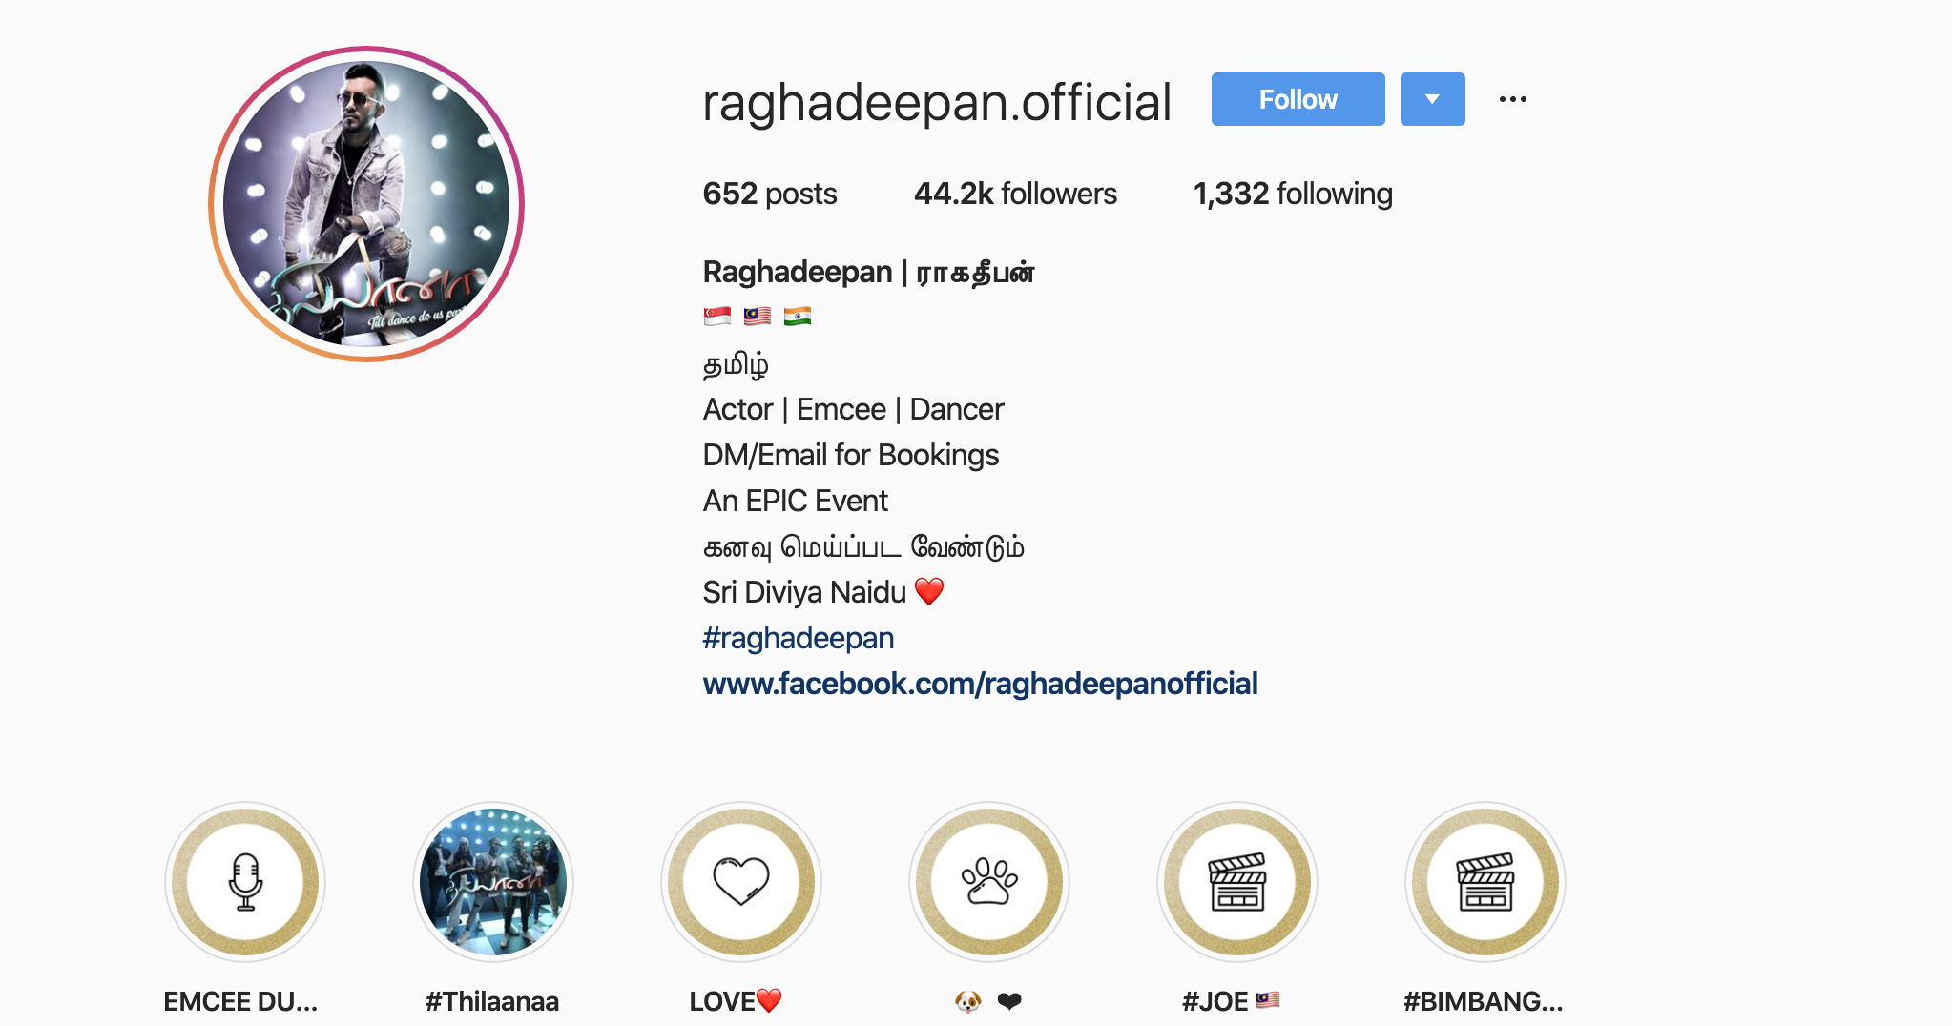
Task: Click the LOVE highlight label text
Action: click(x=722, y=1001)
